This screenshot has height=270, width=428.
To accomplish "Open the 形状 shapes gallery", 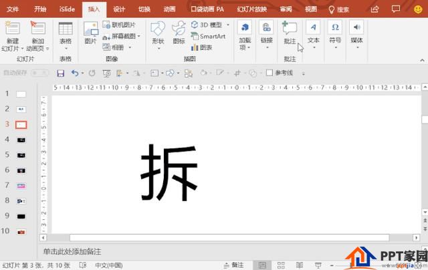I will (x=158, y=35).
